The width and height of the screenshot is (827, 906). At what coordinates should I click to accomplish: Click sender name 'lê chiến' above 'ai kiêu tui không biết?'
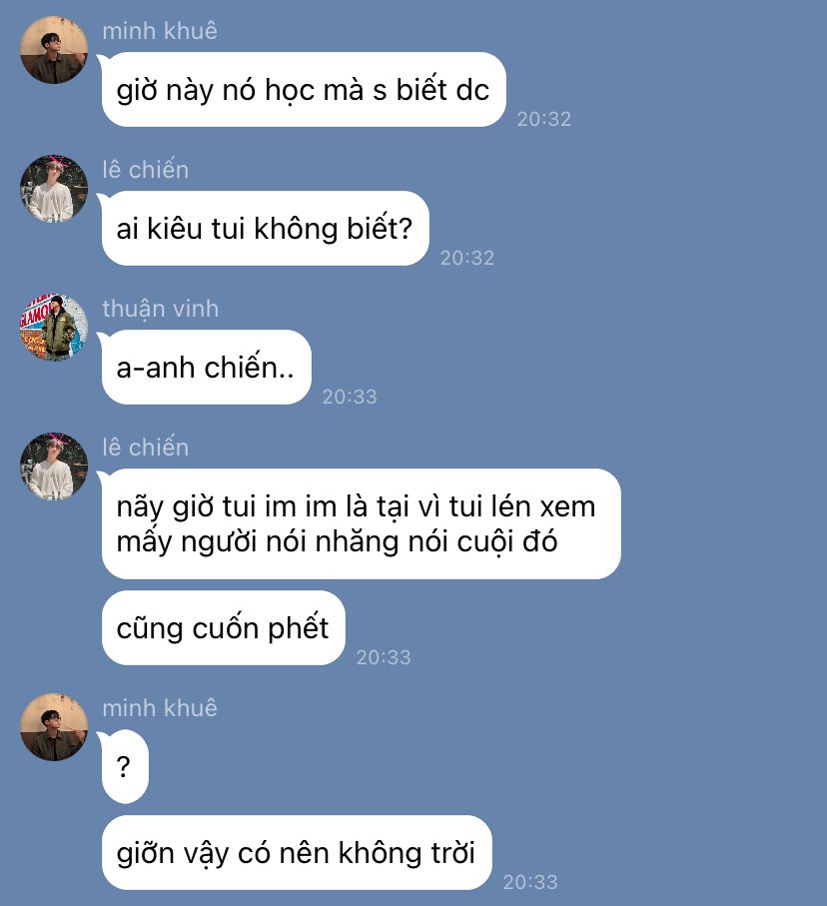click(x=146, y=169)
